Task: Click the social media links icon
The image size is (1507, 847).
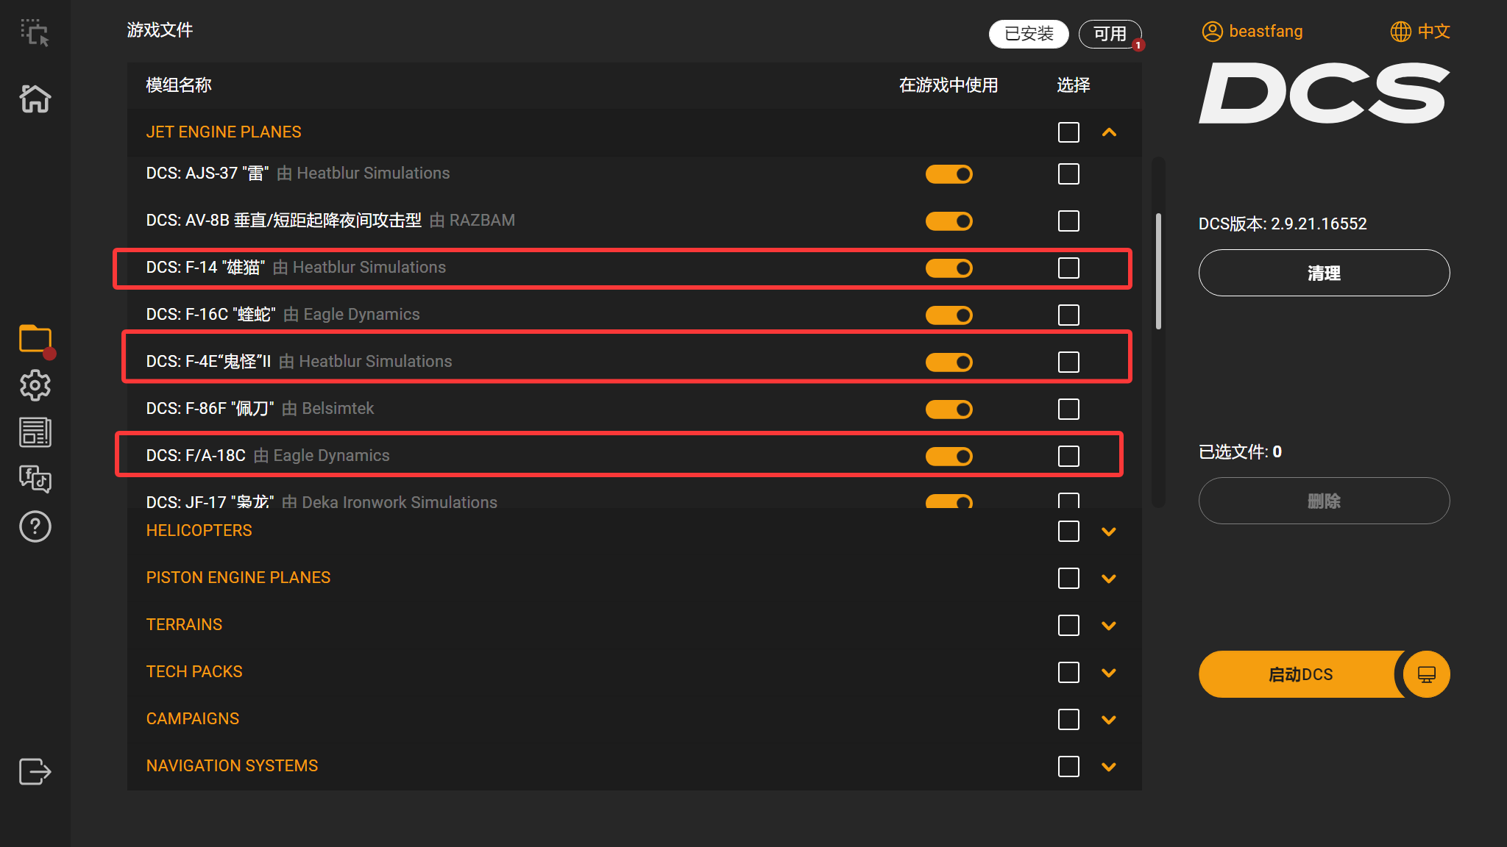Action: [x=35, y=479]
